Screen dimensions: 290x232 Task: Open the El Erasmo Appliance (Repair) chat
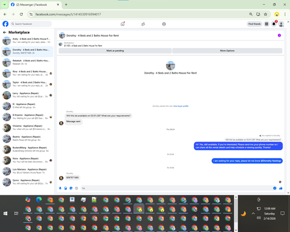click(x=27, y=117)
